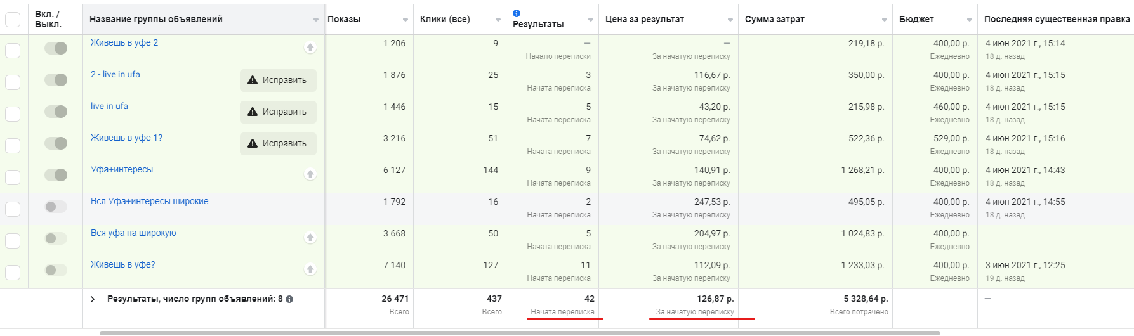This screenshot has height=336, width=1134.
Task: Click the total impressions value 26 471
Action: click(x=395, y=299)
